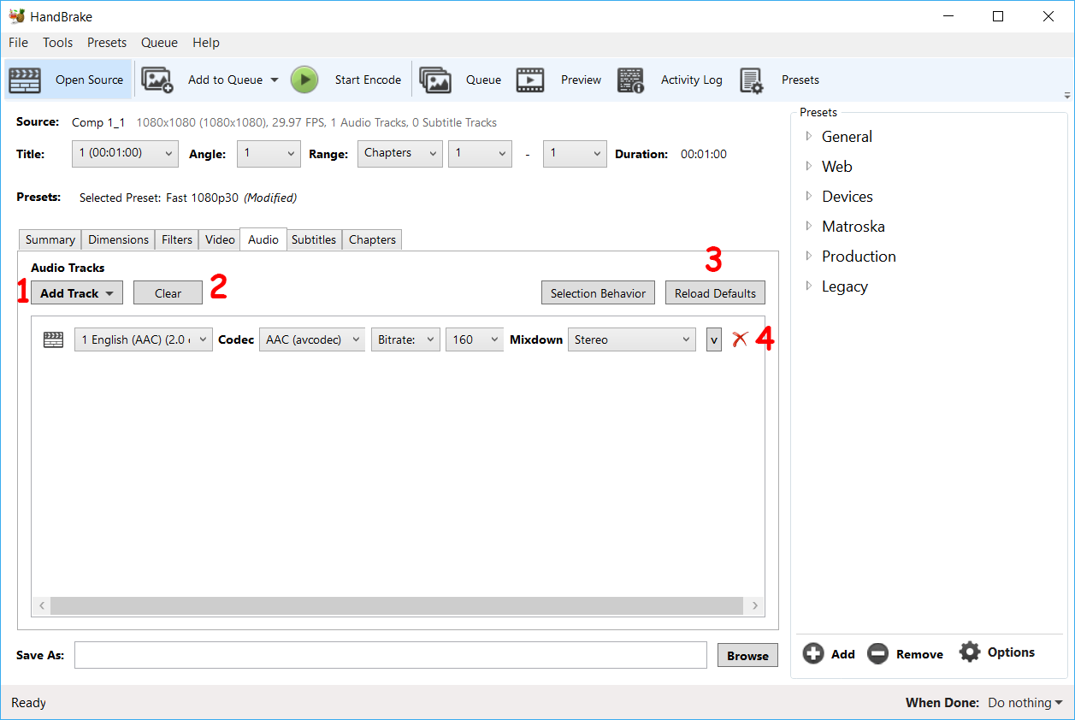Select the Audio tab
This screenshot has width=1075, height=720.
coord(263,239)
